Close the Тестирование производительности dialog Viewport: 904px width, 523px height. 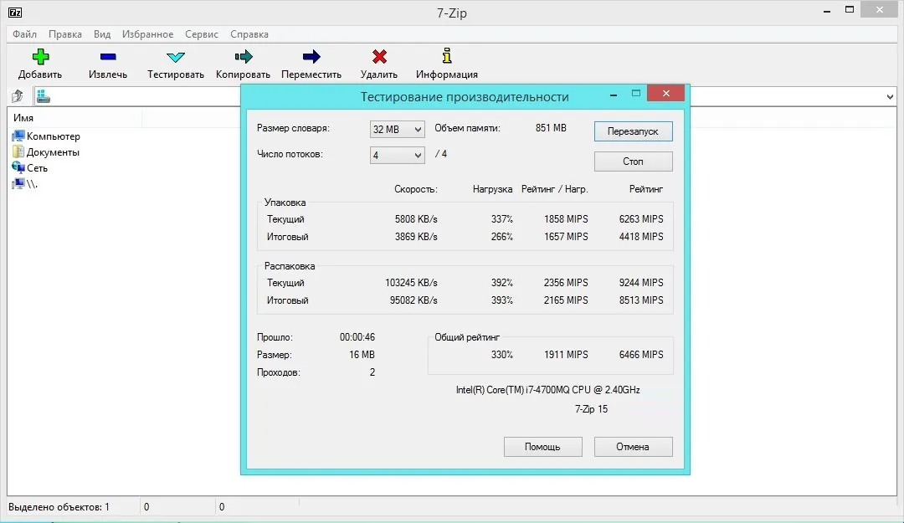666,93
